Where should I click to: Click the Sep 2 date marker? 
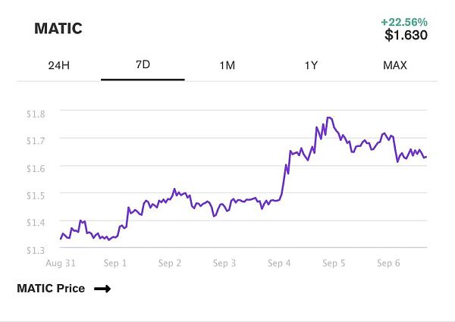(169, 263)
